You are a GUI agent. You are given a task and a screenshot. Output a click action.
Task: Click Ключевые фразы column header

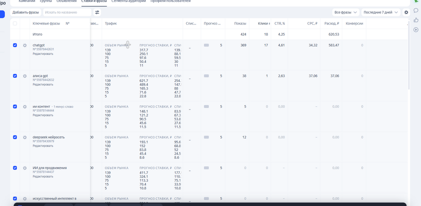point(46,23)
